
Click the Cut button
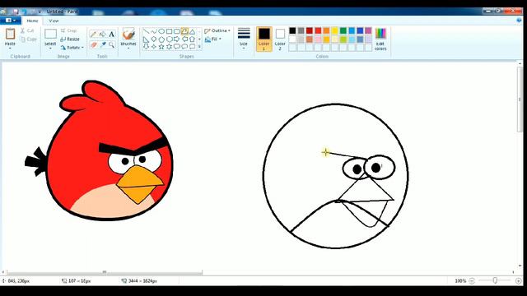pyautogui.click(x=27, y=30)
